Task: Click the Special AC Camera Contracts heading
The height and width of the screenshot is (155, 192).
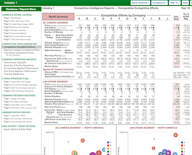Action: pos(58,69)
